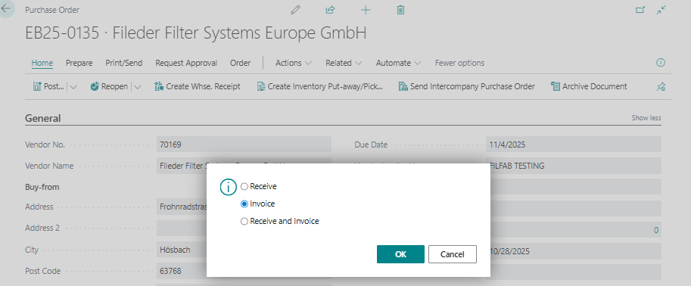The width and height of the screenshot is (691, 286).
Task: Click the plus icon to create new
Action: pyautogui.click(x=366, y=10)
